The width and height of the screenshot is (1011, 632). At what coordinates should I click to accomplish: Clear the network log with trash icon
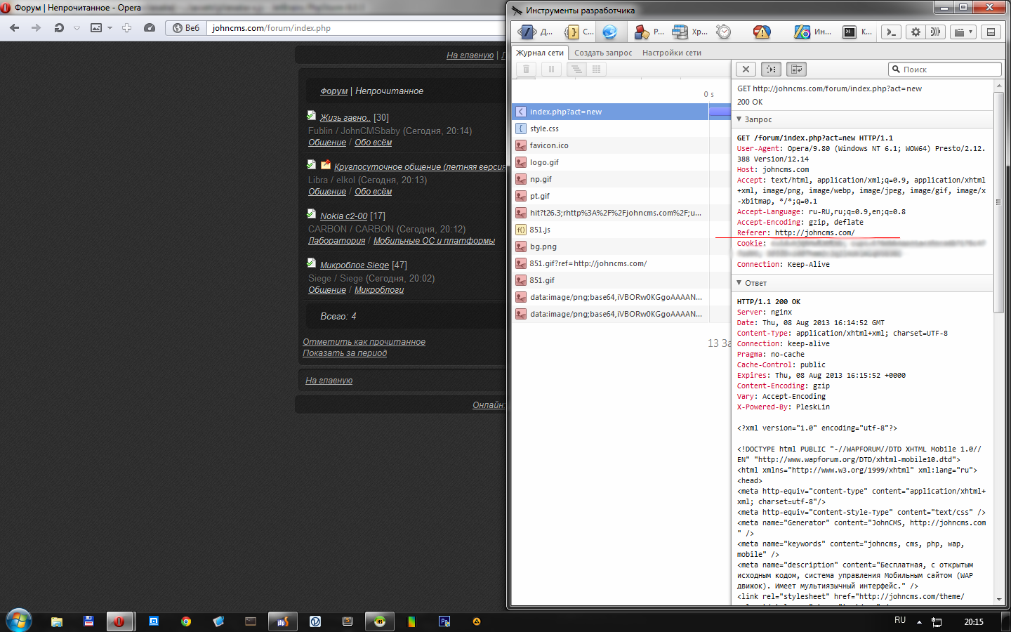(x=526, y=69)
